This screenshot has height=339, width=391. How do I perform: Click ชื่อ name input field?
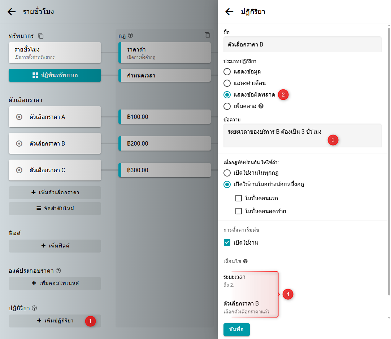pyautogui.click(x=302, y=44)
